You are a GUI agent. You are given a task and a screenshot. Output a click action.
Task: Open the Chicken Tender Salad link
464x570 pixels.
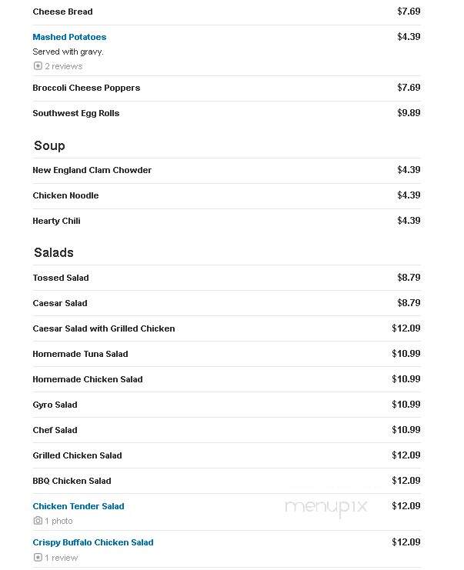coord(78,506)
